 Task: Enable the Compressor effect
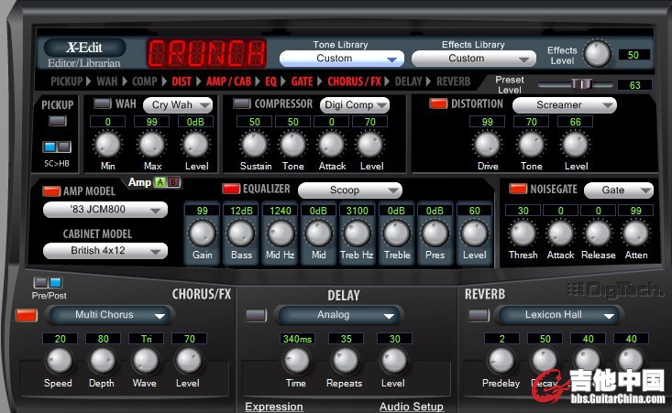[242, 103]
